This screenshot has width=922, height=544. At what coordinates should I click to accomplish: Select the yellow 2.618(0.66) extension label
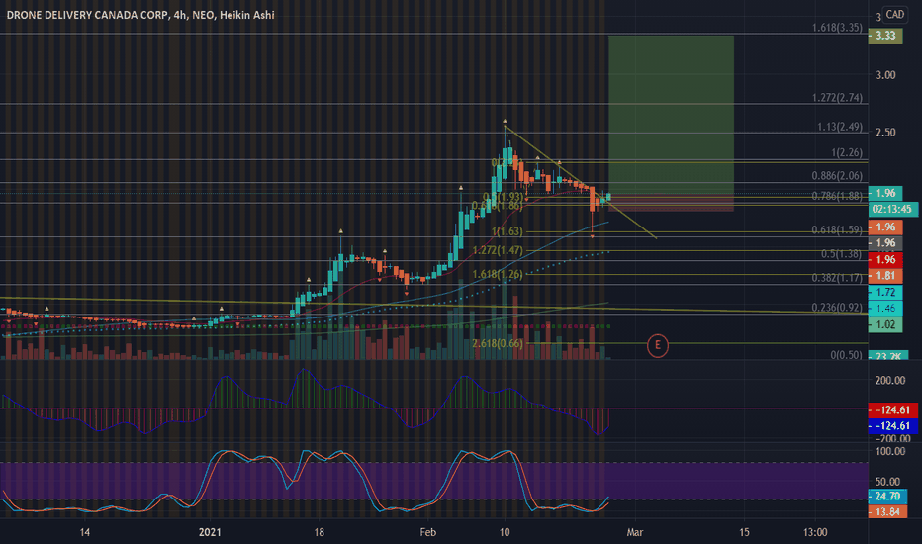pos(498,343)
